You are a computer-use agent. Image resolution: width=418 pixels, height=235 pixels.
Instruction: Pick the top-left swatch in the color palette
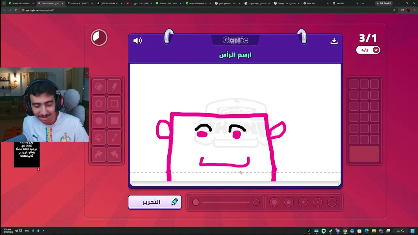[354, 84]
